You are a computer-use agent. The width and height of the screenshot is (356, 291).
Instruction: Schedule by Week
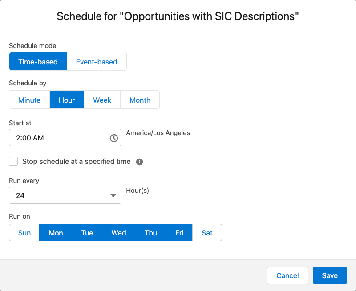(102, 100)
